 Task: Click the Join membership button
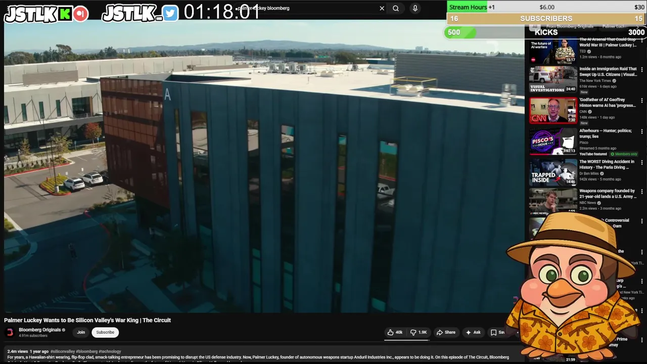click(81, 332)
